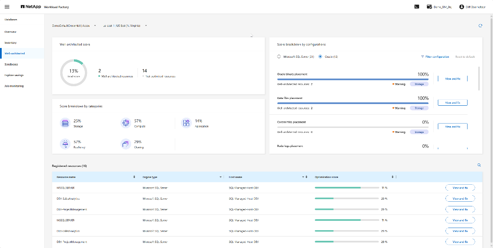Select the Oracle radio button
The image size is (493, 248).
coord(320,56)
